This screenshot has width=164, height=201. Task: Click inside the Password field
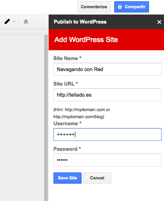[x=108, y=160]
